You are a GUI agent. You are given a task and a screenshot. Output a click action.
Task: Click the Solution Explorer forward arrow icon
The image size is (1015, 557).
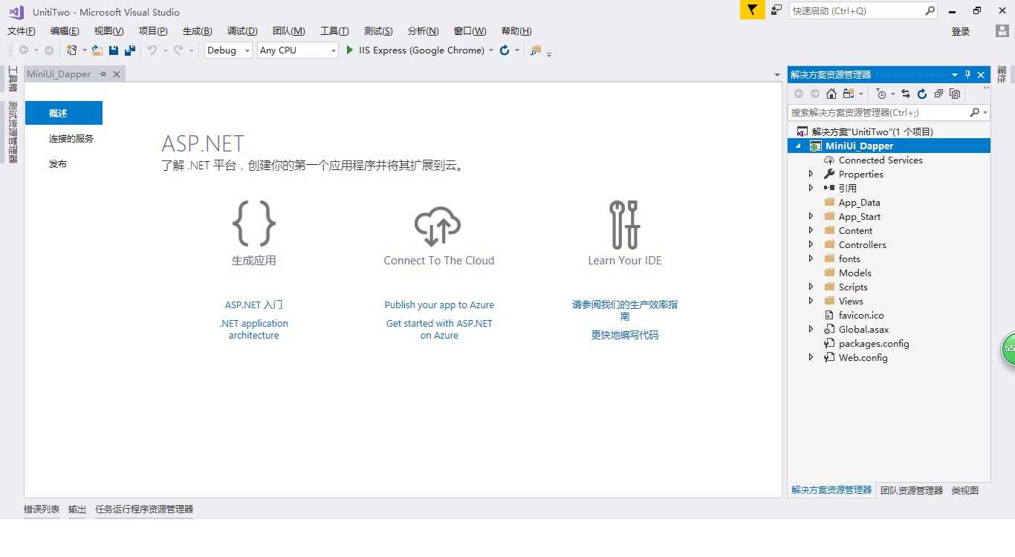(815, 94)
